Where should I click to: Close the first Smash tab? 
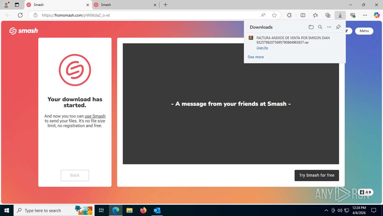pos(88,5)
